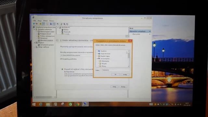Launch Internet Explorer from the taskbar
This screenshot has height=117, width=208.
click(x=41, y=104)
